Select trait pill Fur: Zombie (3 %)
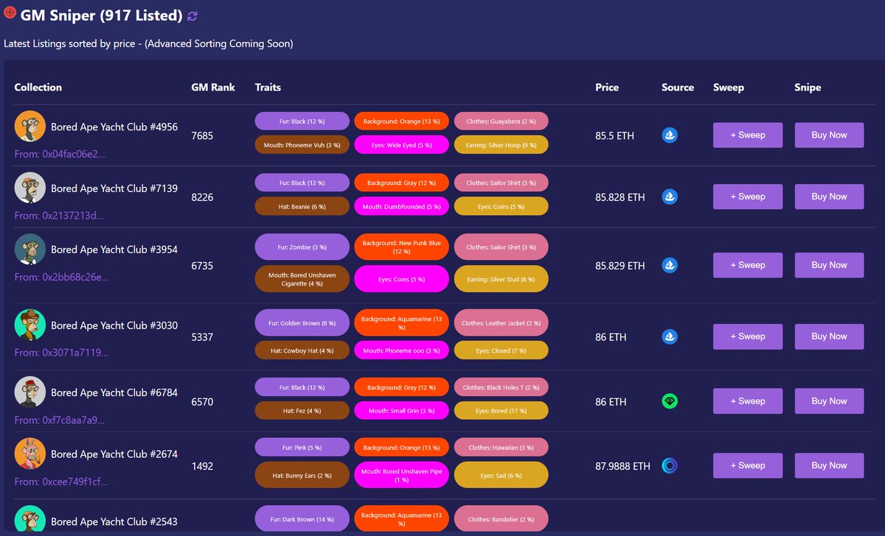Viewport: 885px width, 536px height. pos(302,247)
